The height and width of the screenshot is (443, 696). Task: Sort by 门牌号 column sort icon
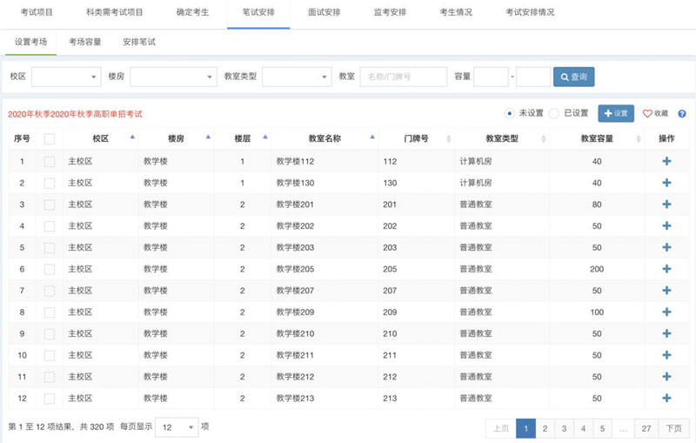pyautogui.click(x=448, y=138)
